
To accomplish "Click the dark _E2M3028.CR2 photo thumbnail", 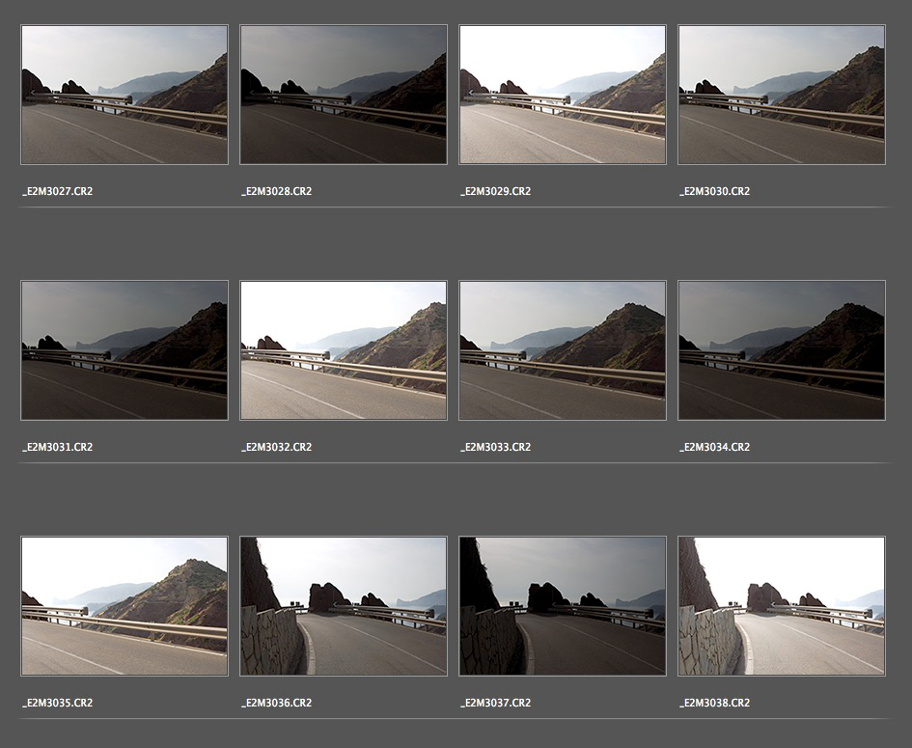I will pos(344,95).
